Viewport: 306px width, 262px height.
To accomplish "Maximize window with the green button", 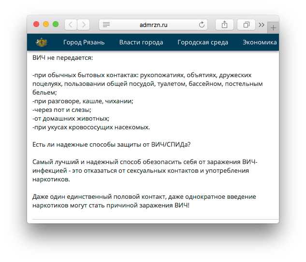I will click(56, 24).
